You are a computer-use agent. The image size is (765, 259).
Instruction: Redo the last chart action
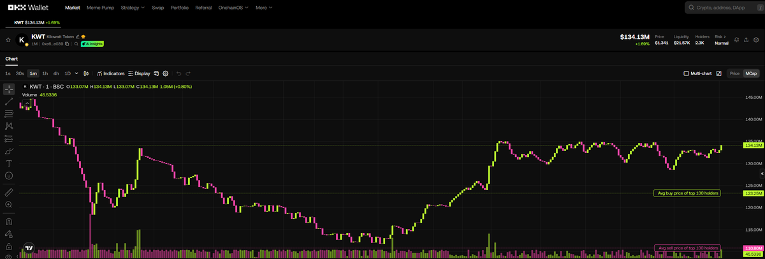click(188, 73)
